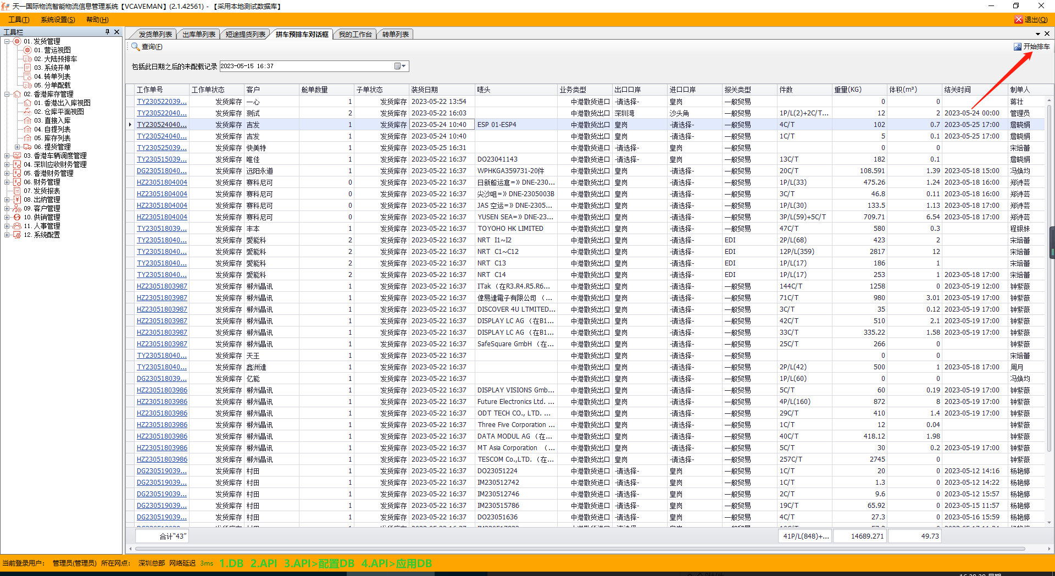Expand the 06.提货管理 tree node
This screenshot has width=1055, height=576.
pyautogui.click(x=17, y=147)
